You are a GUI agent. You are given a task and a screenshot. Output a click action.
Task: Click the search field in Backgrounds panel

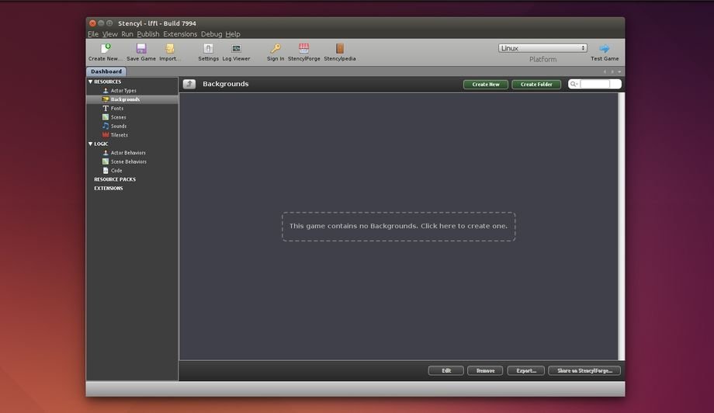click(599, 84)
